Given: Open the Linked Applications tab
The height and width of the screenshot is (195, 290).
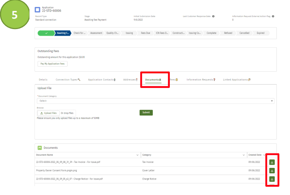Looking at the screenshot, I should click(237, 80).
